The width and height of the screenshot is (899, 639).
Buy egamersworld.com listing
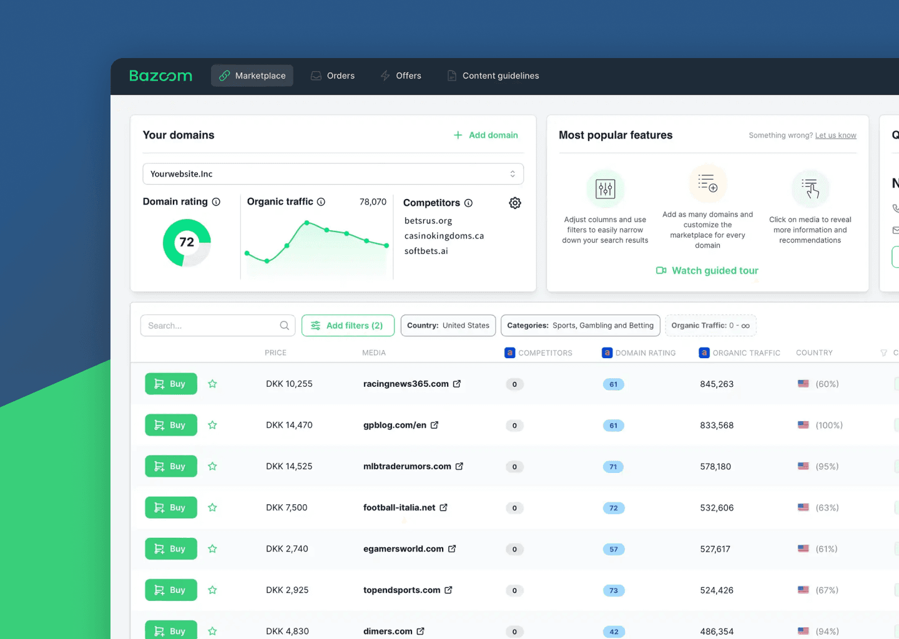171,549
